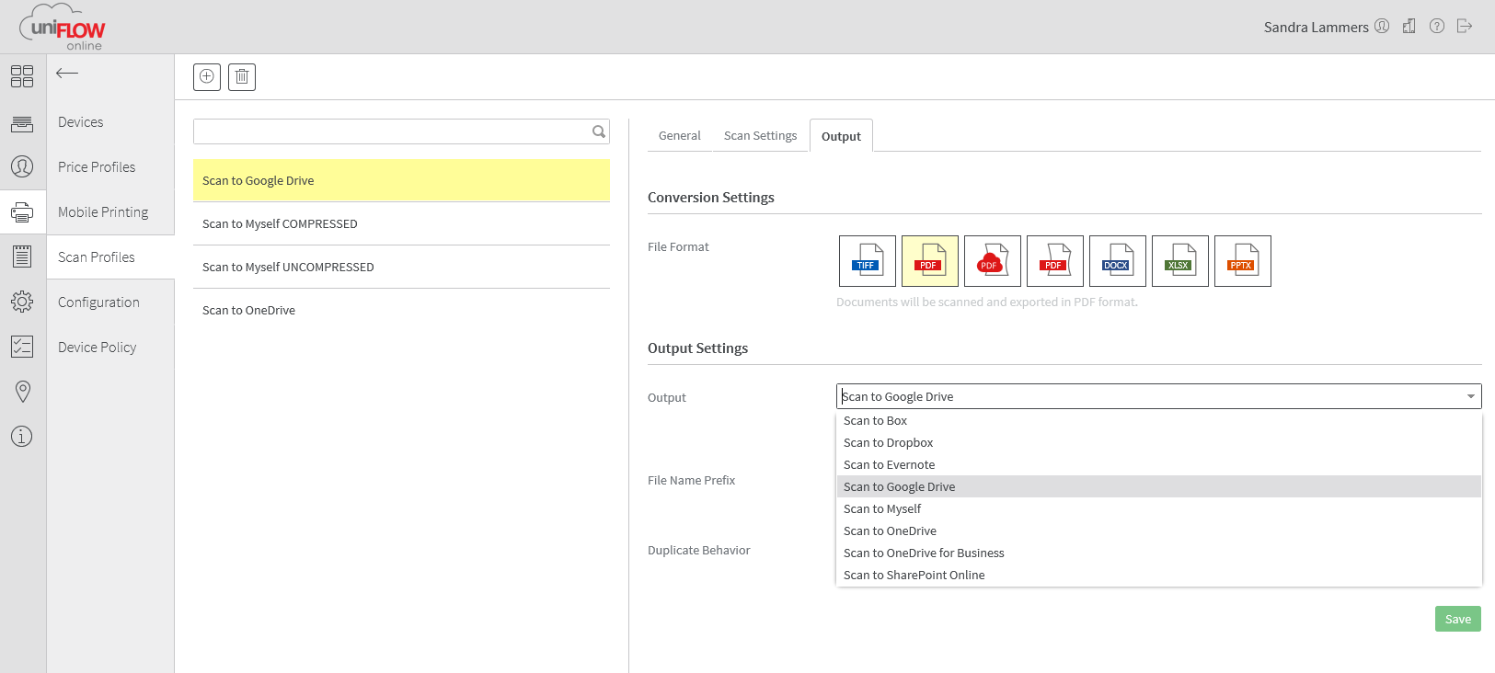Open the user accounts sidebar icon
This screenshot has width=1495, height=673.
coord(22,166)
